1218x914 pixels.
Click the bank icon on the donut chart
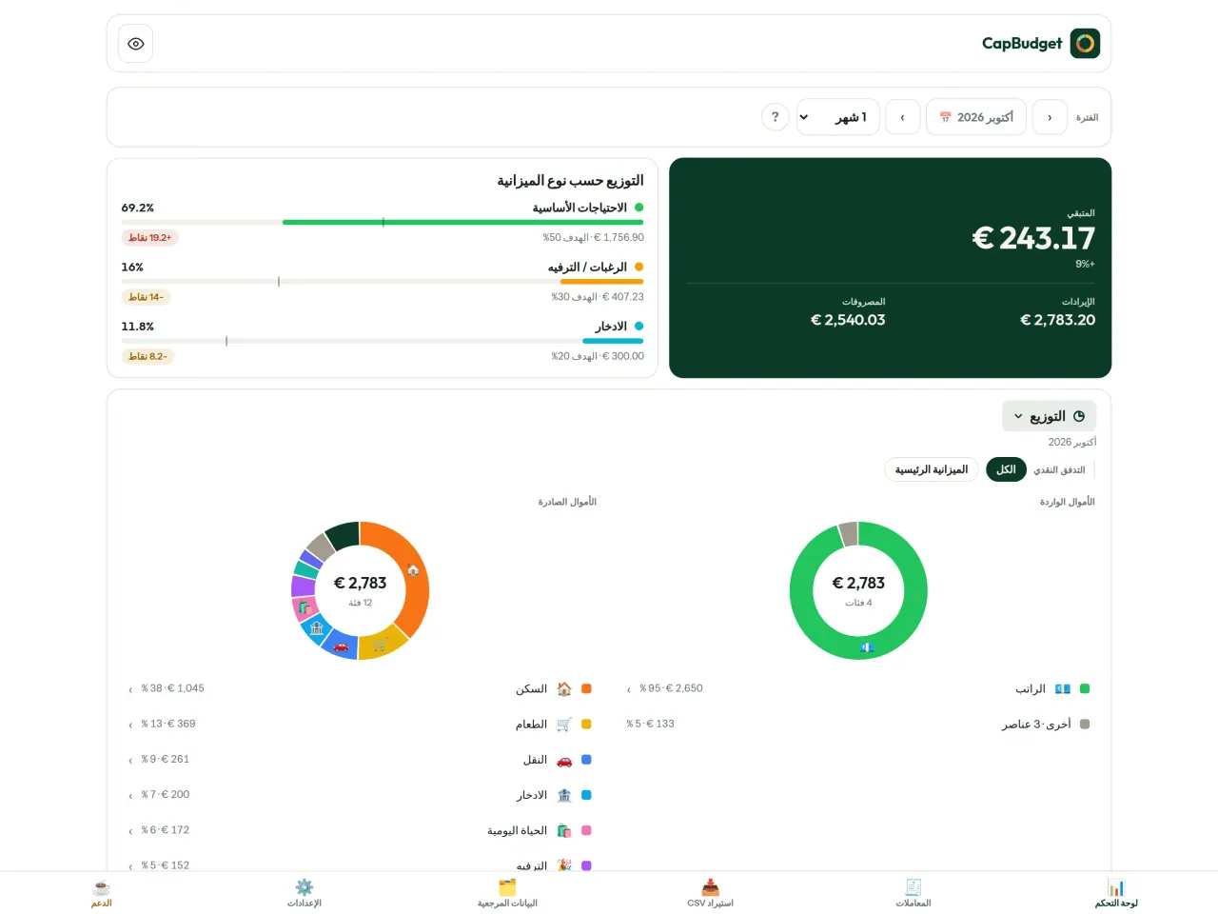click(x=317, y=628)
